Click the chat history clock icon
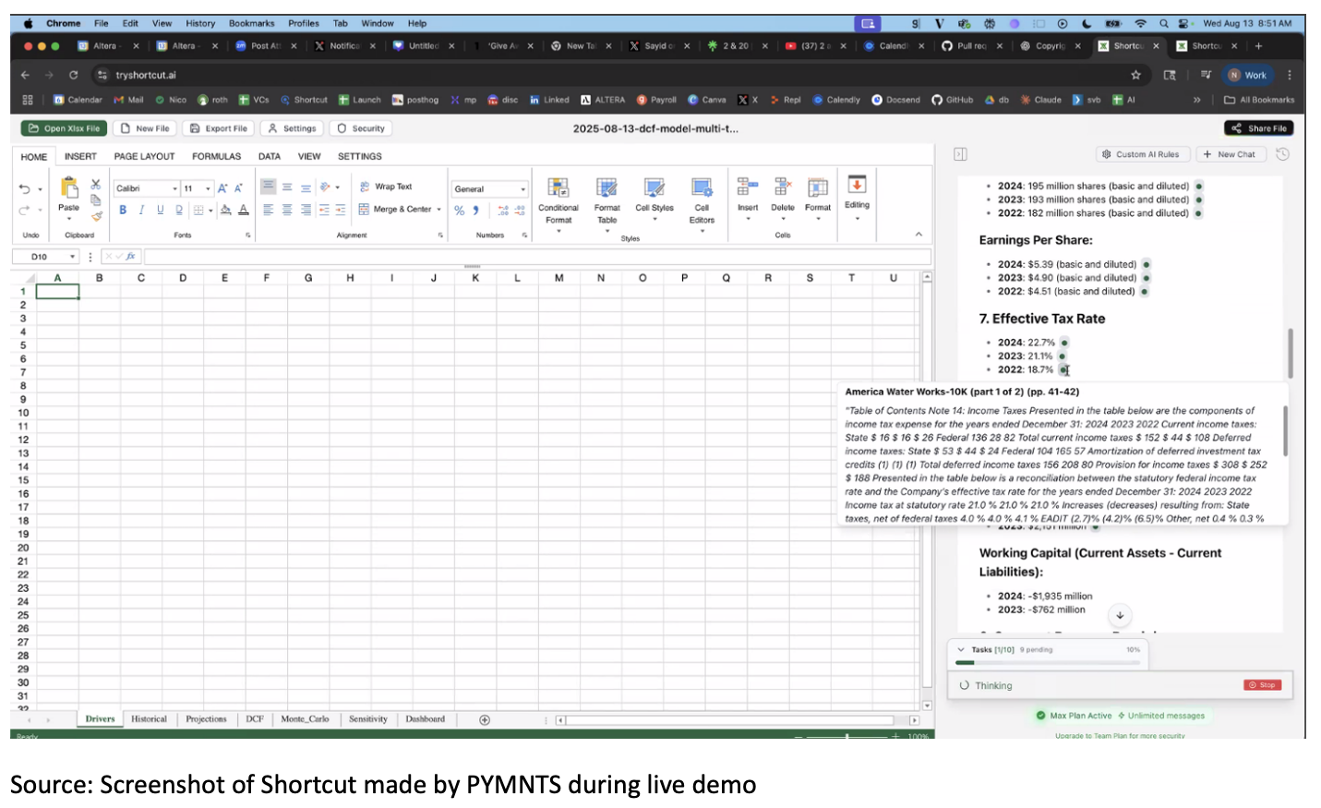This screenshot has height=808, width=1321. click(x=1282, y=154)
